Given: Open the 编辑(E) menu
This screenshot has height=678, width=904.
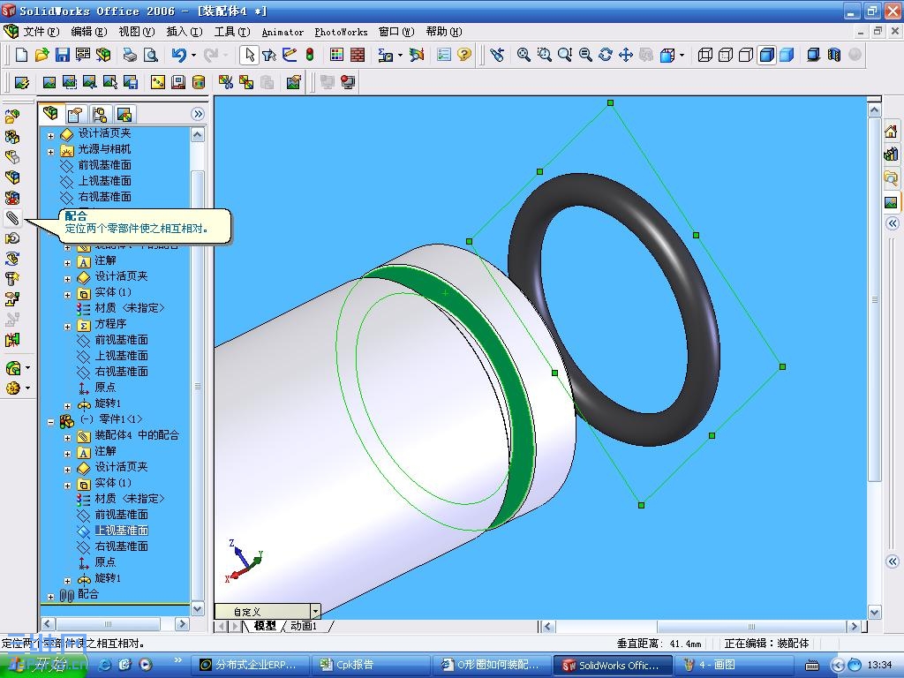Looking at the screenshot, I should 89,32.
